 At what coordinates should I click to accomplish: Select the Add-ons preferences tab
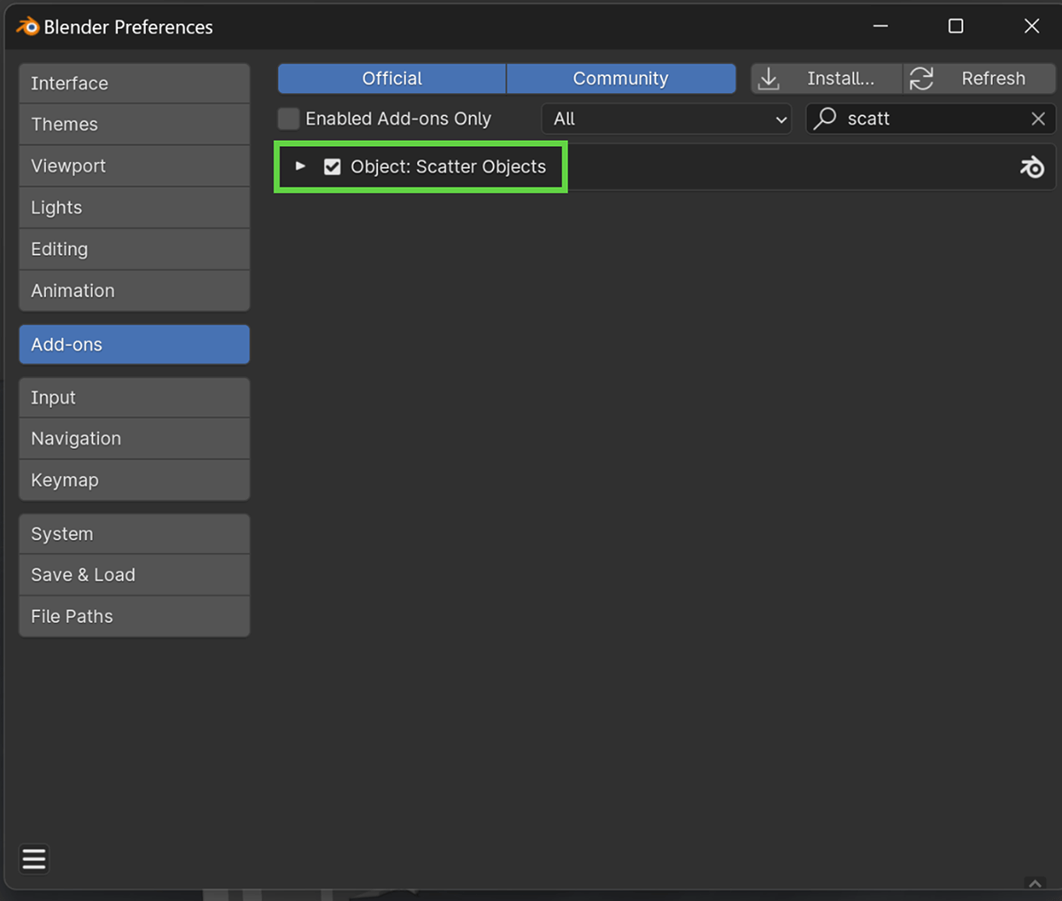tap(135, 344)
